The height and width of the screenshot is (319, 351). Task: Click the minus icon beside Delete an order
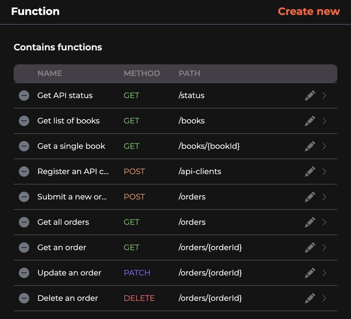(x=24, y=298)
